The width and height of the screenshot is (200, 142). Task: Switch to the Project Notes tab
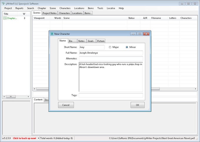pos(50,13)
